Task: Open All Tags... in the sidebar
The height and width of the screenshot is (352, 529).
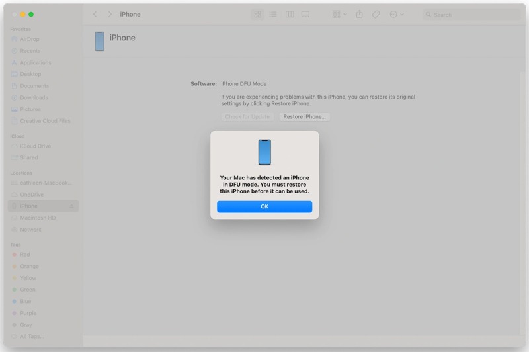Action: pos(43,337)
